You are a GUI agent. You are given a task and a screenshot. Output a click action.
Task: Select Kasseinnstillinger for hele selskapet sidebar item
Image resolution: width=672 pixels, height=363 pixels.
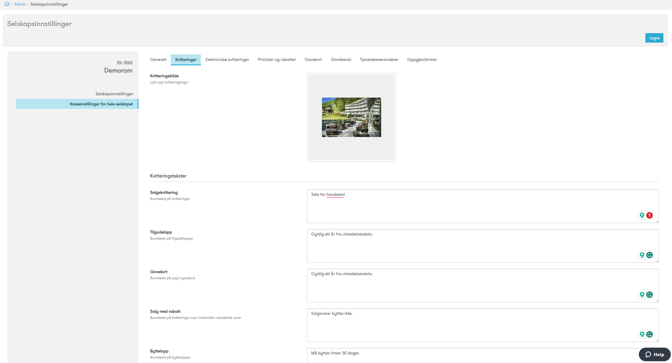(x=77, y=104)
